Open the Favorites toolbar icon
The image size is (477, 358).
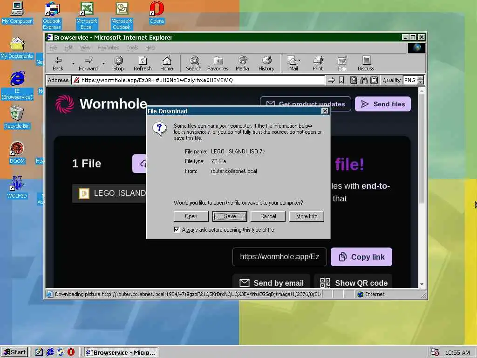coord(218,63)
